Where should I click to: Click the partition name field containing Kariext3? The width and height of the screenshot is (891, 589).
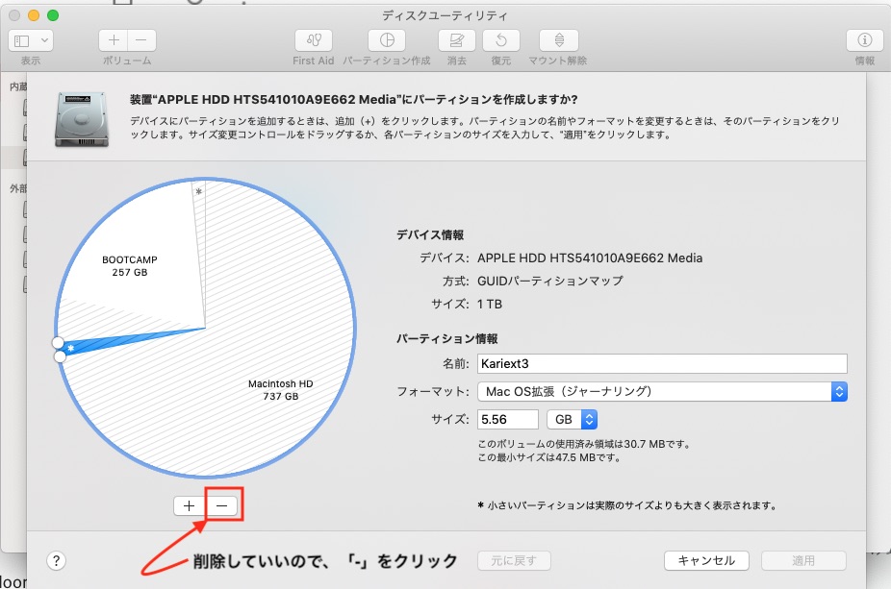pyautogui.click(x=662, y=363)
